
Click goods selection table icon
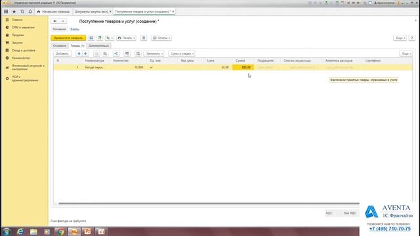(x=138, y=54)
